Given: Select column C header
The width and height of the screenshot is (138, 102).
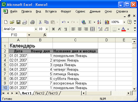Looking at the screenshot, I should pos(75,40).
